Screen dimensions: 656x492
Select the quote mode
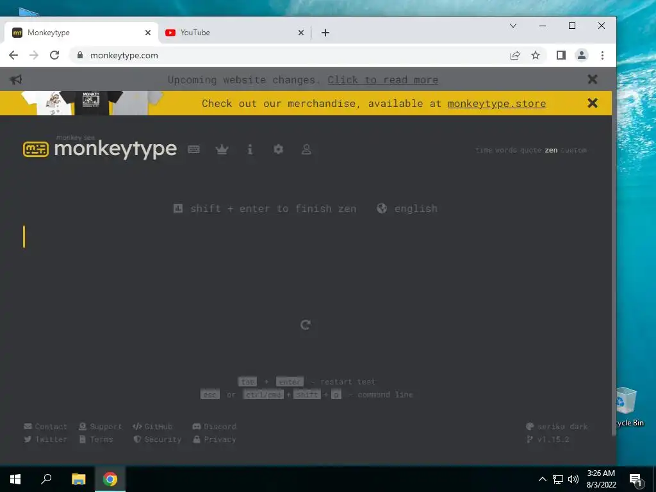point(531,150)
